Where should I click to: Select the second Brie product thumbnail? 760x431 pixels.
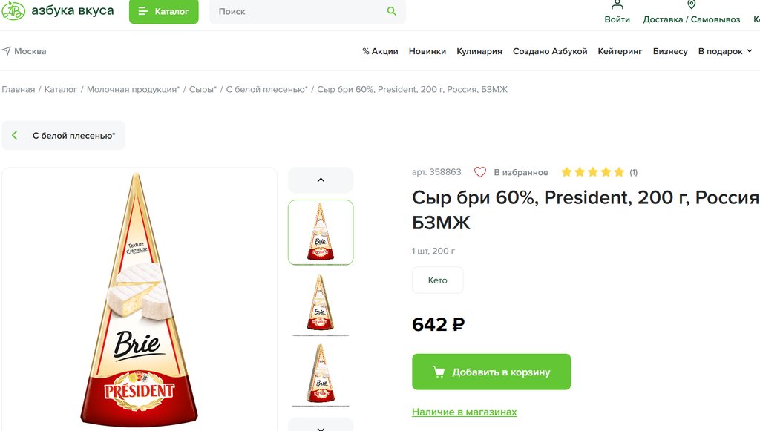pyautogui.click(x=321, y=303)
